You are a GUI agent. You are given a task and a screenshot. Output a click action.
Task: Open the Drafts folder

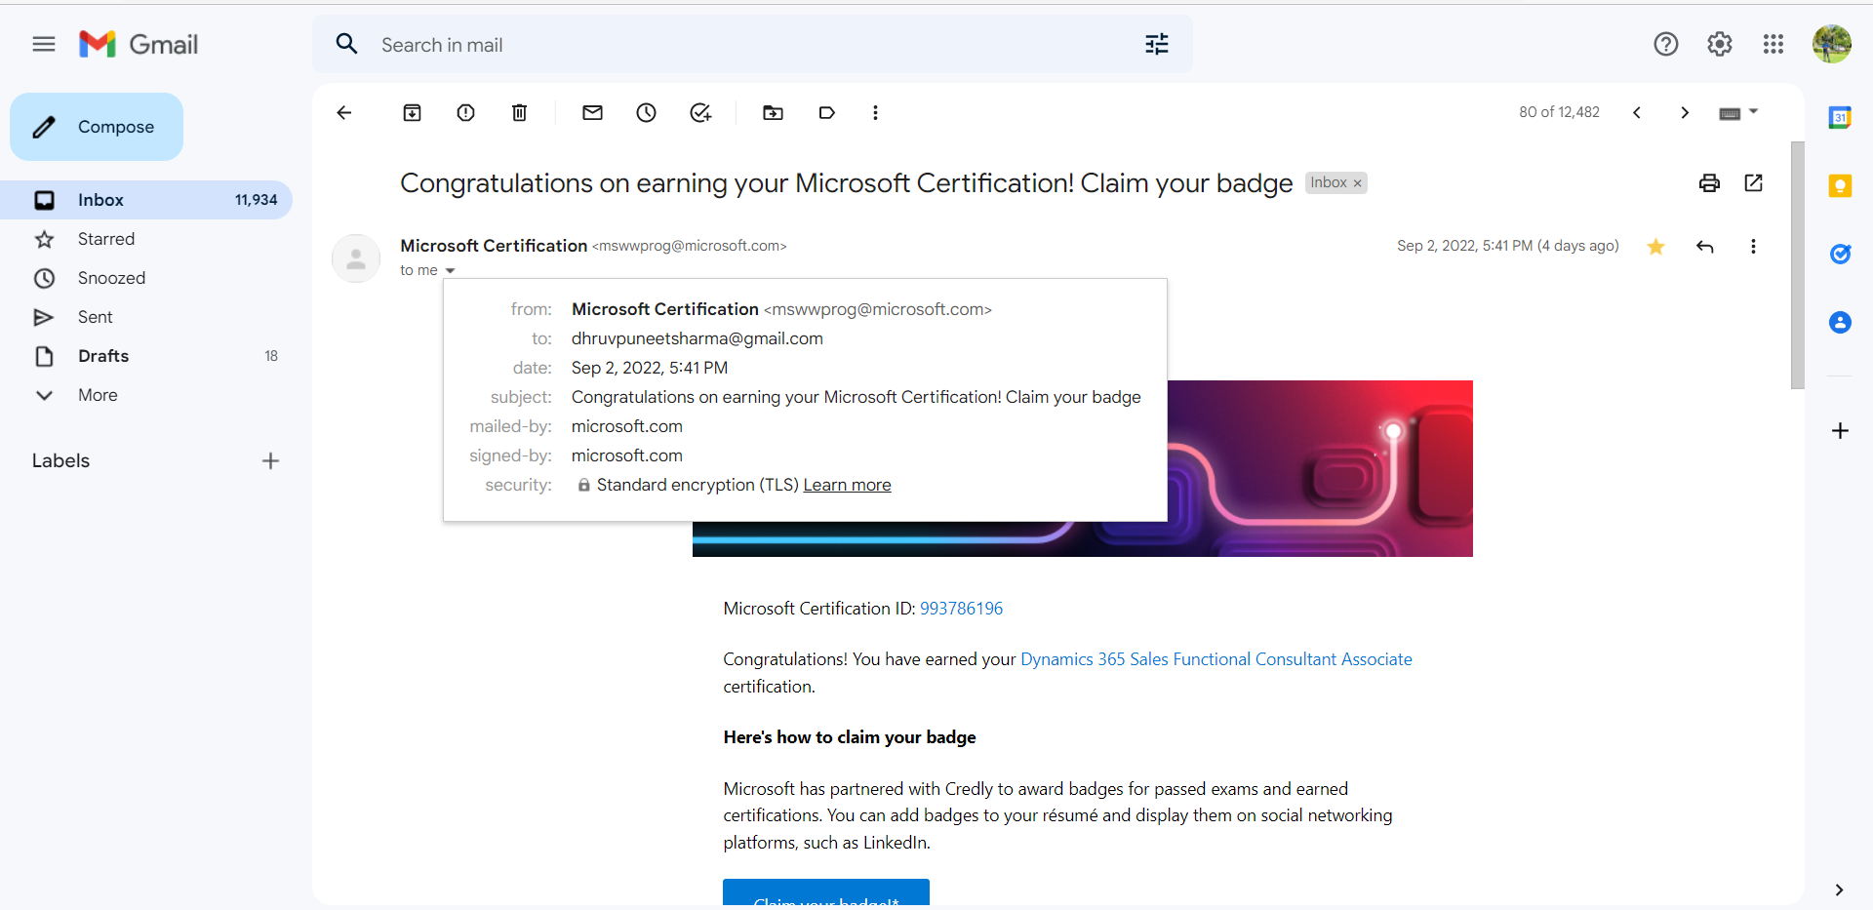point(146,356)
